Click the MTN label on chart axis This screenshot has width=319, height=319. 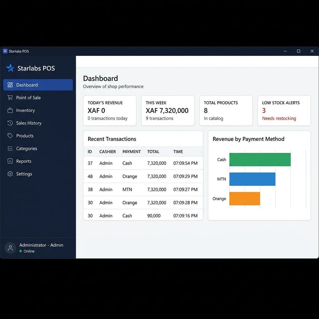click(x=221, y=179)
